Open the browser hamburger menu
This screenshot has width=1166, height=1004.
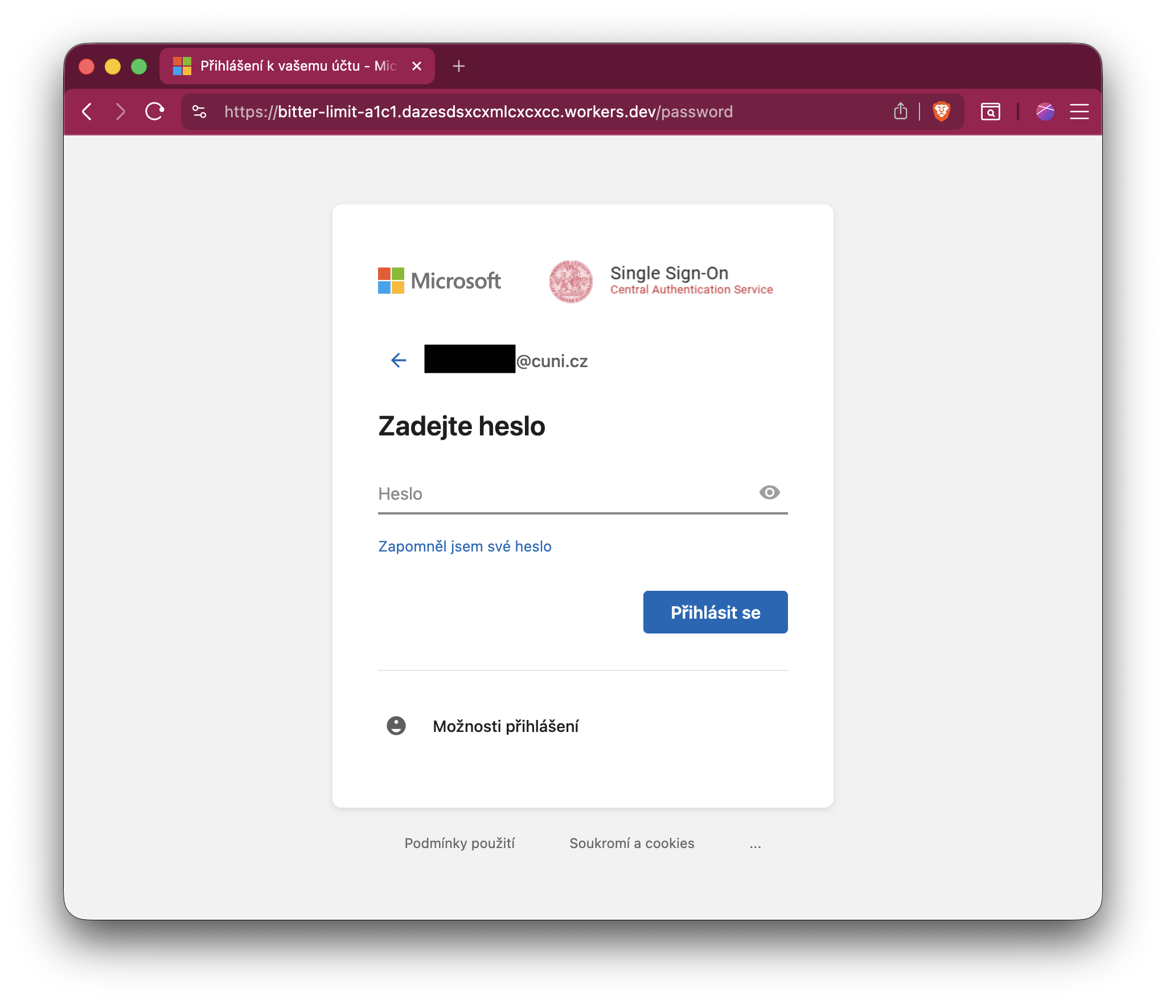tap(1079, 112)
